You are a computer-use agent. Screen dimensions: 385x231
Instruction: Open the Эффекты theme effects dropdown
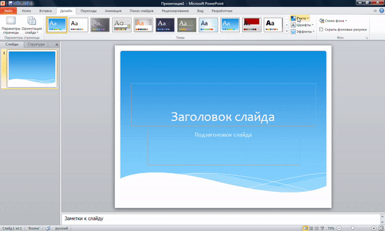(302, 31)
